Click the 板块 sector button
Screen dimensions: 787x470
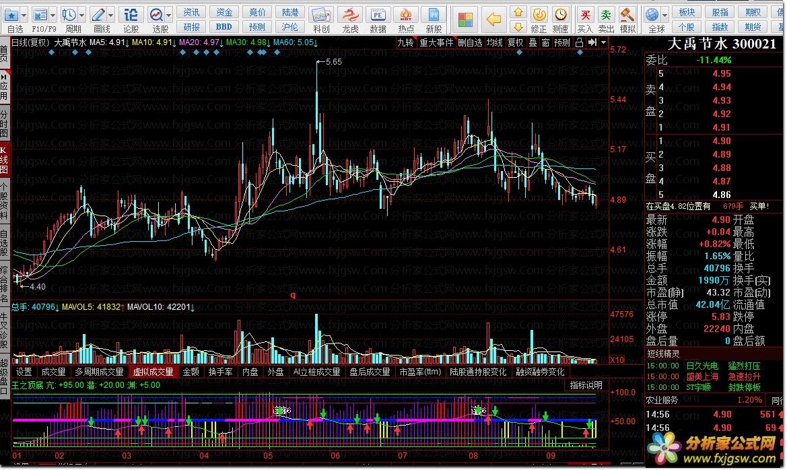(687, 12)
